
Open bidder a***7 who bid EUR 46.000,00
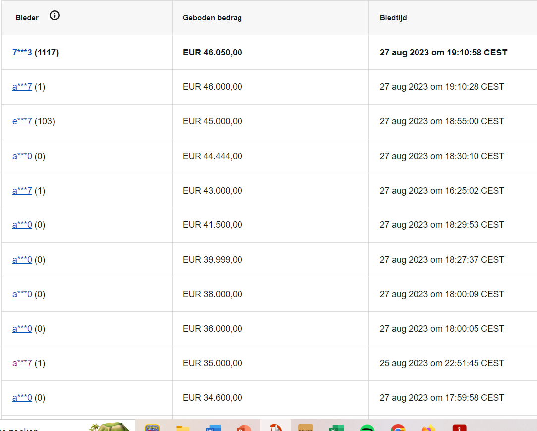[x=22, y=87]
